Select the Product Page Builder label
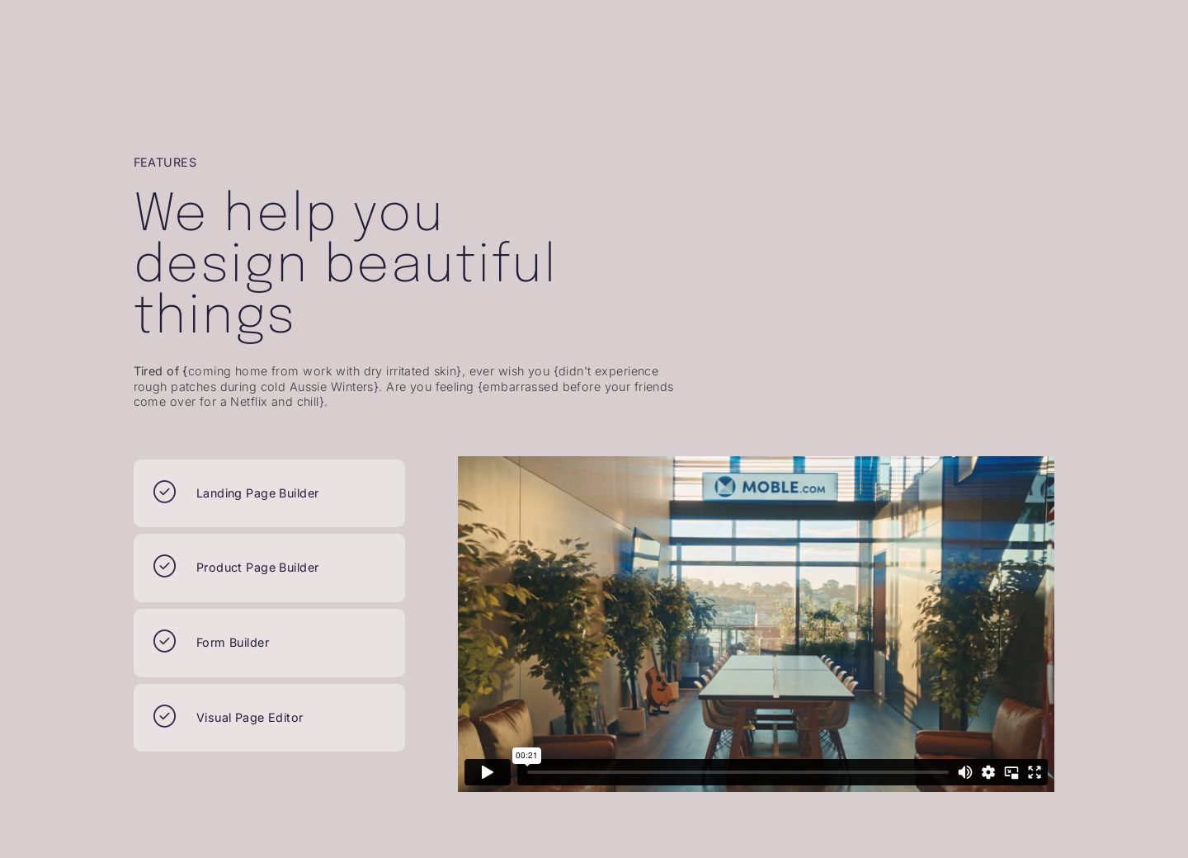 coord(257,568)
